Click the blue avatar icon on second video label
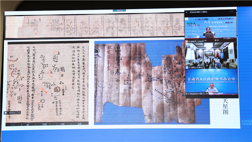Image resolution: width=252 pixels, height=142 pixels. click(x=187, y=67)
